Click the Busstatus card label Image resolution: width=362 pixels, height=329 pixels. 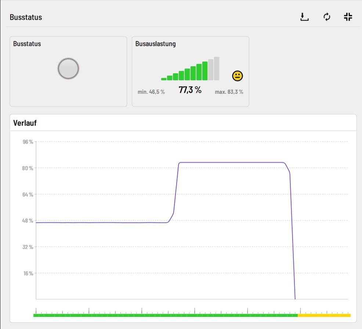pos(27,44)
